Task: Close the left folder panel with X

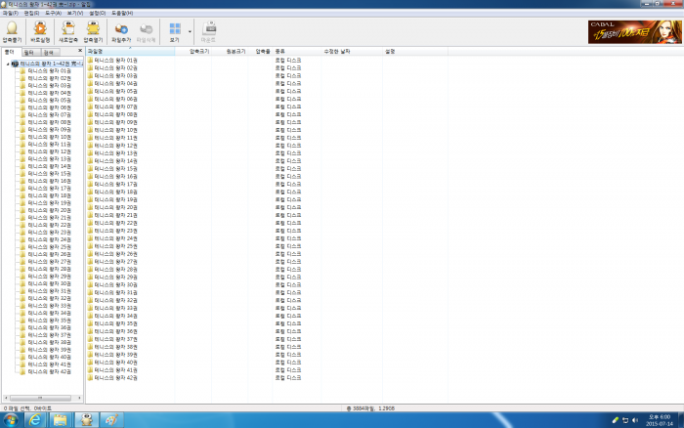Action: pos(80,51)
